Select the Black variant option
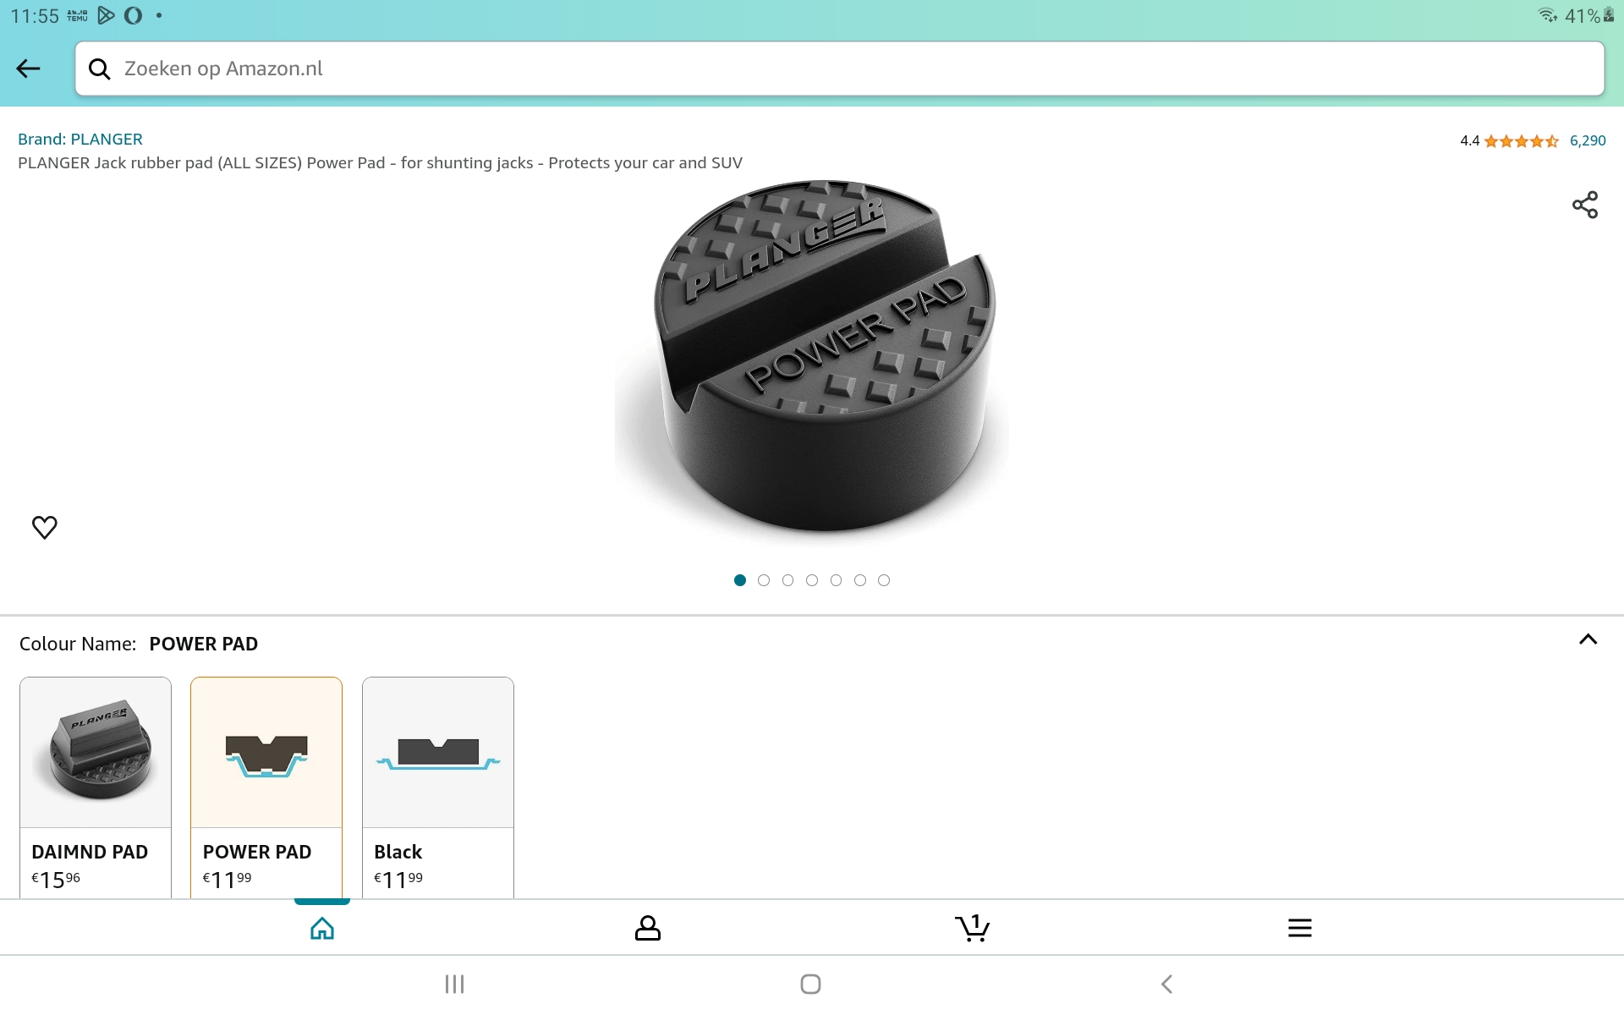 click(x=437, y=787)
